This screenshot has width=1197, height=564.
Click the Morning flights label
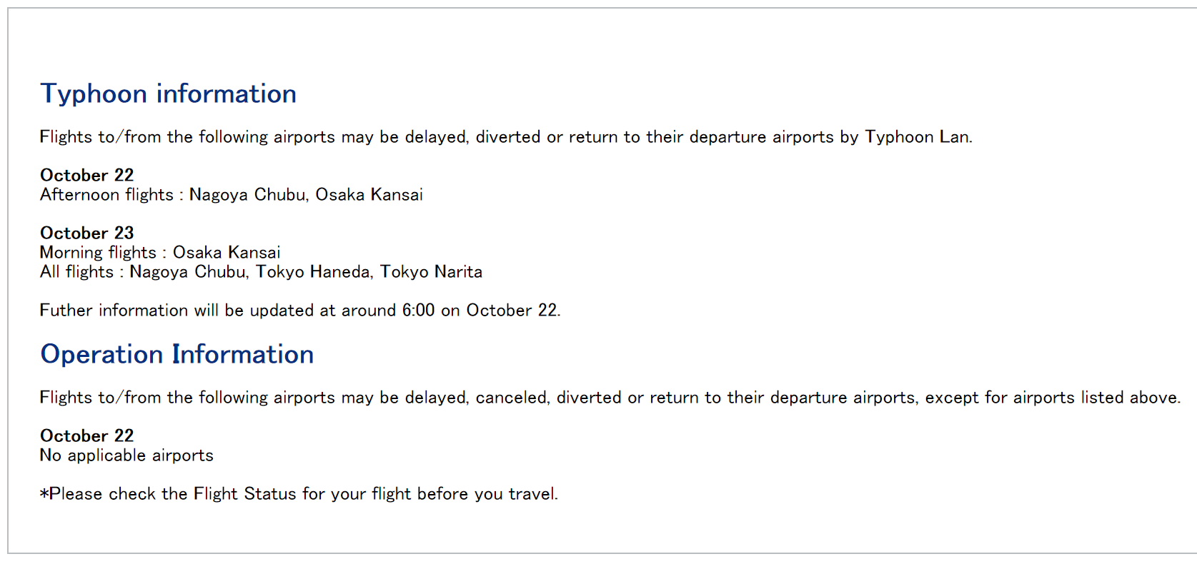click(x=98, y=253)
